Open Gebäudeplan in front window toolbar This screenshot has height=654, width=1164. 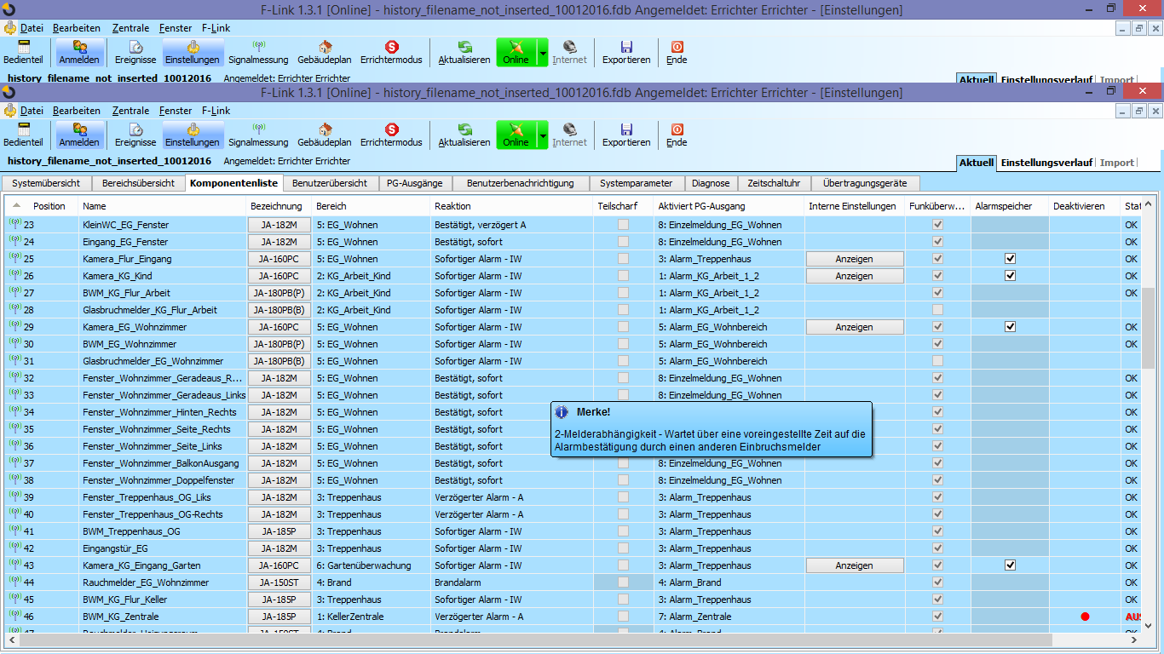[x=324, y=135]
